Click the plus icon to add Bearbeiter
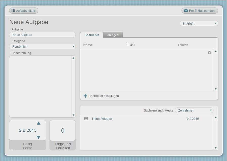The height and width of the screenshot is (161, 227). 85,96
